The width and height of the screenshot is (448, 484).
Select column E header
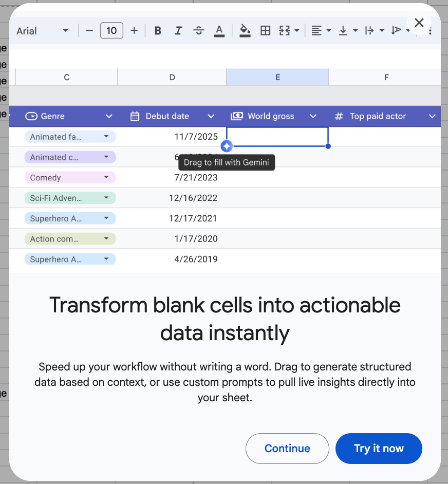pos(277,77)
